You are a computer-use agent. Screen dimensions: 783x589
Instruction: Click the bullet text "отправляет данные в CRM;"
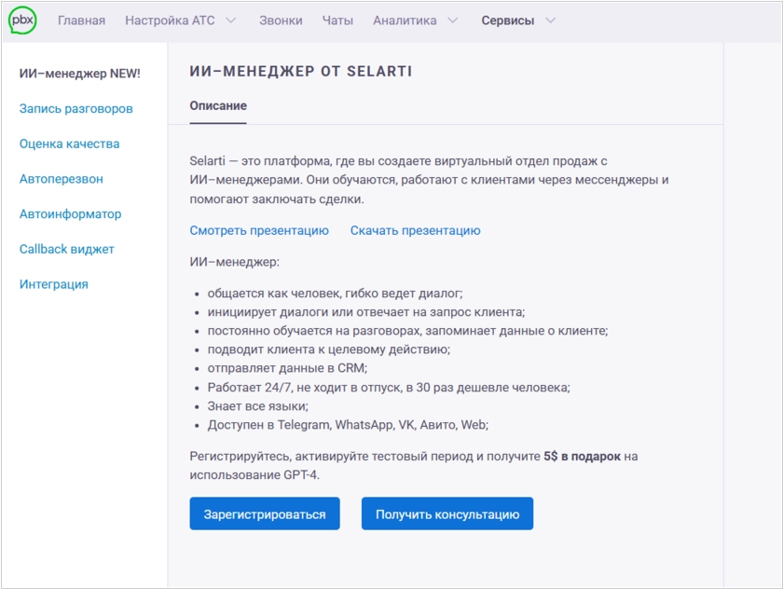(x=287, y=368)
